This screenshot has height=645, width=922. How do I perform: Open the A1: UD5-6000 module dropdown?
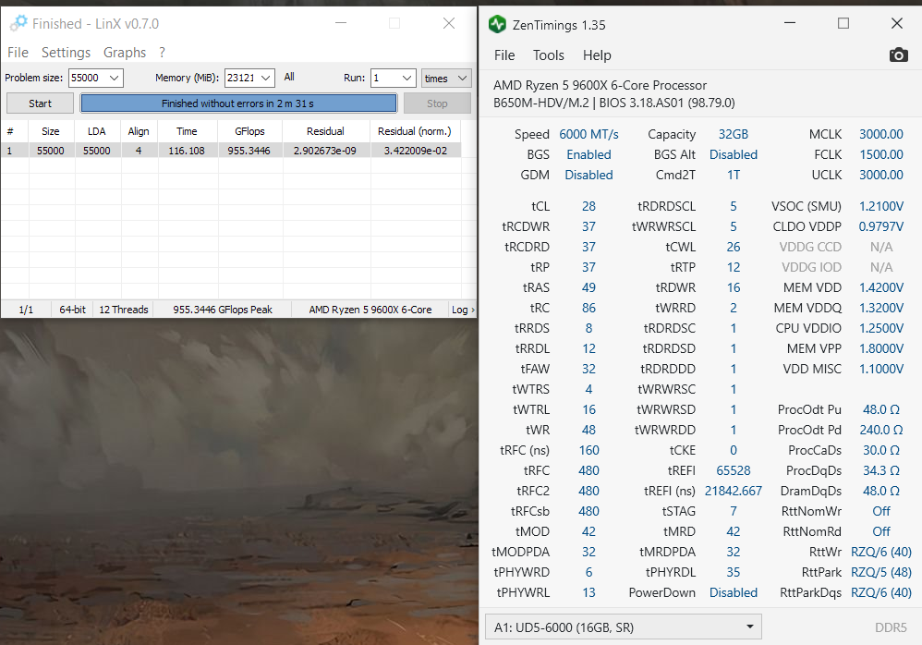(624, 627)
